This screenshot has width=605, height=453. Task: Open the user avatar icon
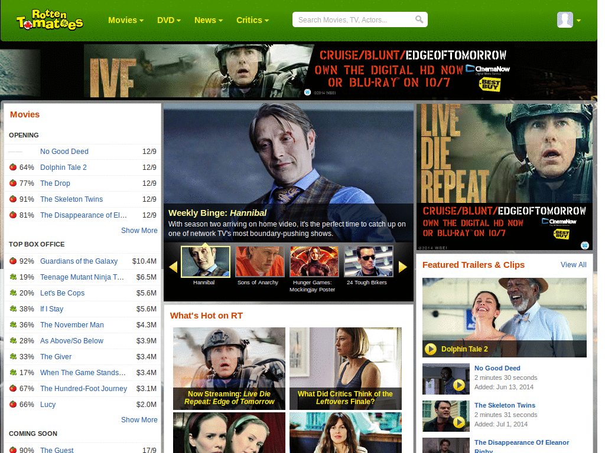point(565,19)
